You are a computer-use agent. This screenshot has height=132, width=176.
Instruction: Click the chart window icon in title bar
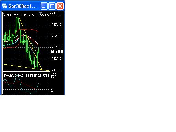click(x=4, y=6)
